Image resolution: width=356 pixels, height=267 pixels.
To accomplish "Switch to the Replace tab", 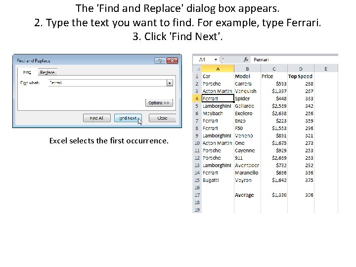I will (47, 72).
